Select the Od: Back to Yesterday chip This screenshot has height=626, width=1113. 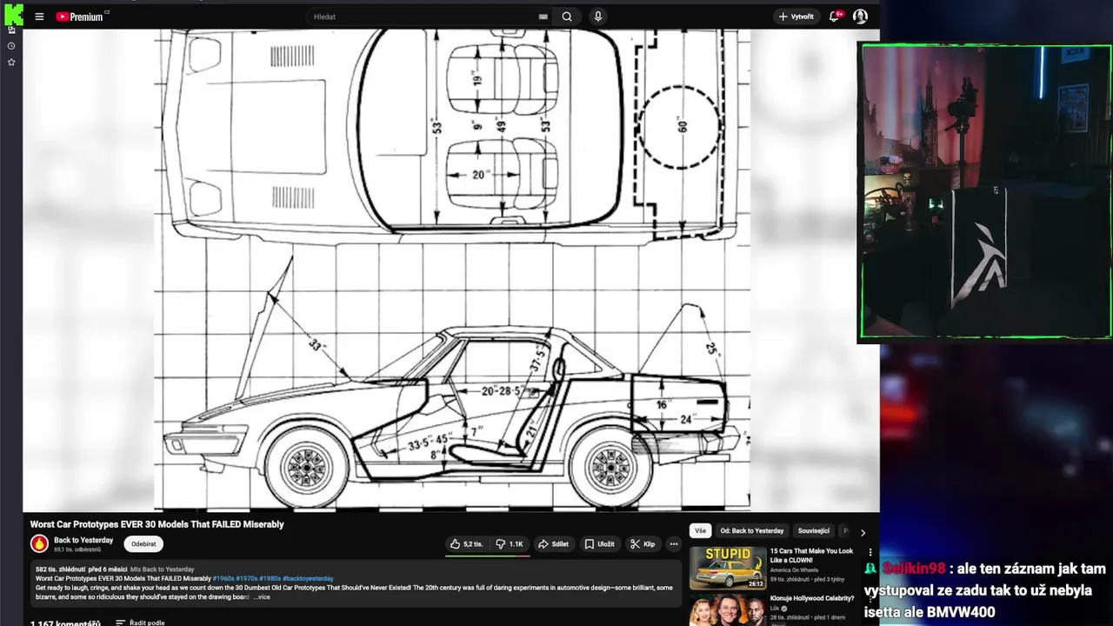751,530
